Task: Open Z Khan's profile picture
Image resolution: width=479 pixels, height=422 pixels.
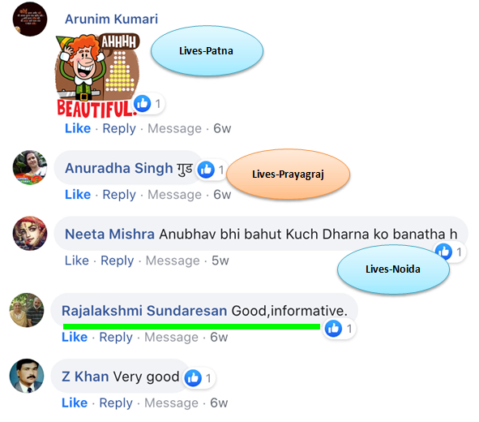Action: [x=27, y=376]
